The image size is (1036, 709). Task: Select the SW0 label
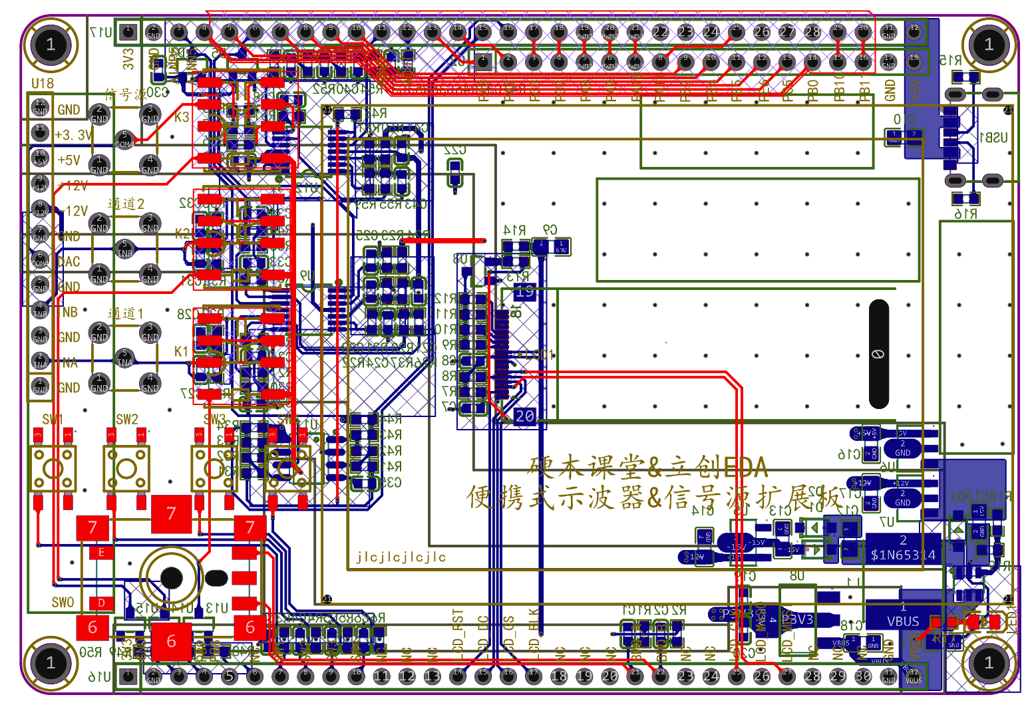coord(63,603)
